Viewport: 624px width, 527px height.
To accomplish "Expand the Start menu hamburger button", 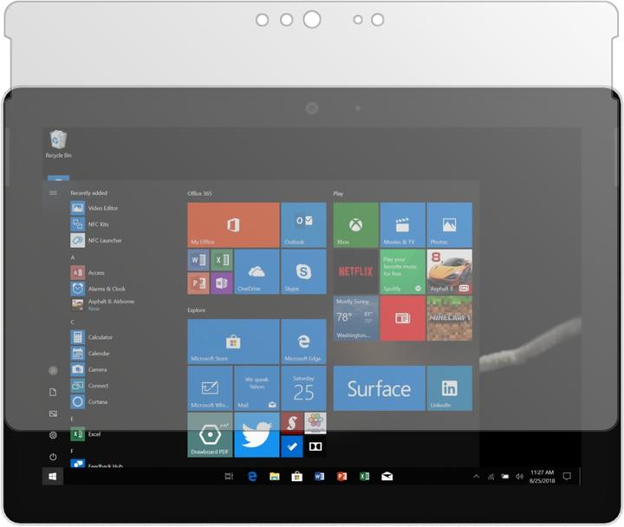I will click(x=53, y=193).
